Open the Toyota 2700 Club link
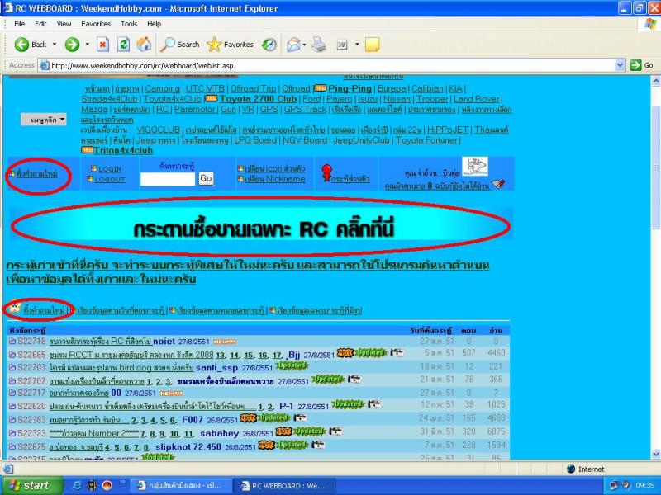 click(258, 99)
